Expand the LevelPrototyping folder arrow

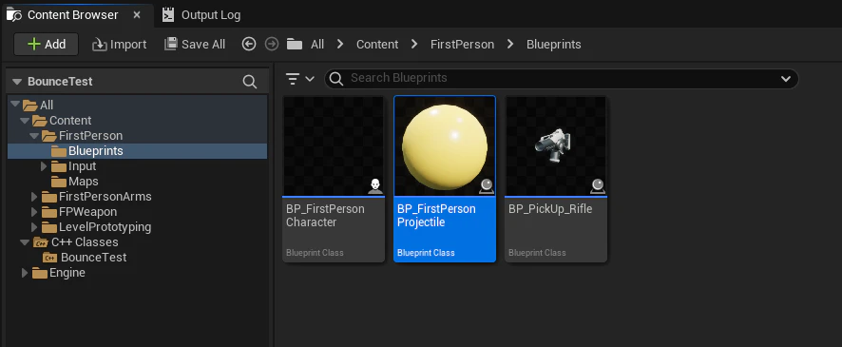35,226
